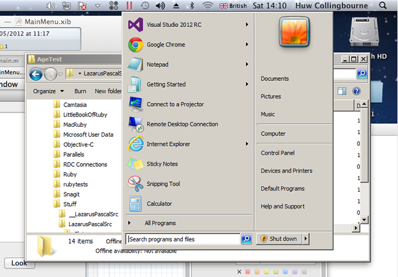Open Notepad icon in Start menu

tap(135, 64)
